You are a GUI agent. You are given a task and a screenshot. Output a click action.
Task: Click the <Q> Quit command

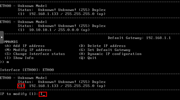coord(87,58)
